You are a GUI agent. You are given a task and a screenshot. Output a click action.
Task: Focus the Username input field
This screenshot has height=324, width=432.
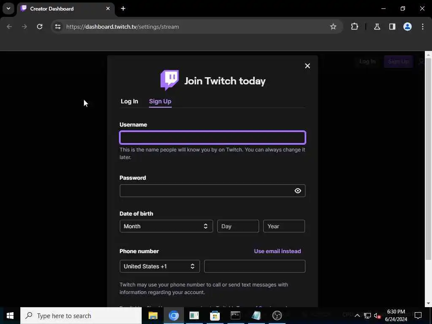click(213, 138)
